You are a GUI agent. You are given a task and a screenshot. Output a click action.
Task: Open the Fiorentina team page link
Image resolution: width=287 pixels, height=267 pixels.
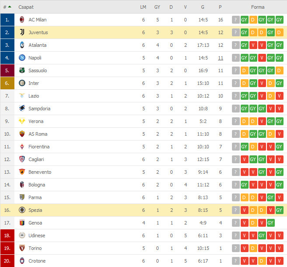[x=39, y=147]
